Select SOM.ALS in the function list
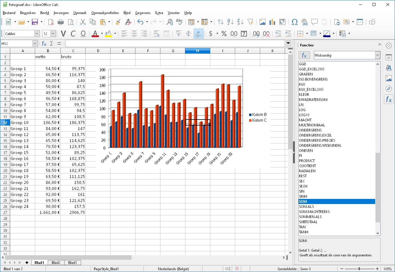Viewport: 395px width, 272px height. pos(306,207)
